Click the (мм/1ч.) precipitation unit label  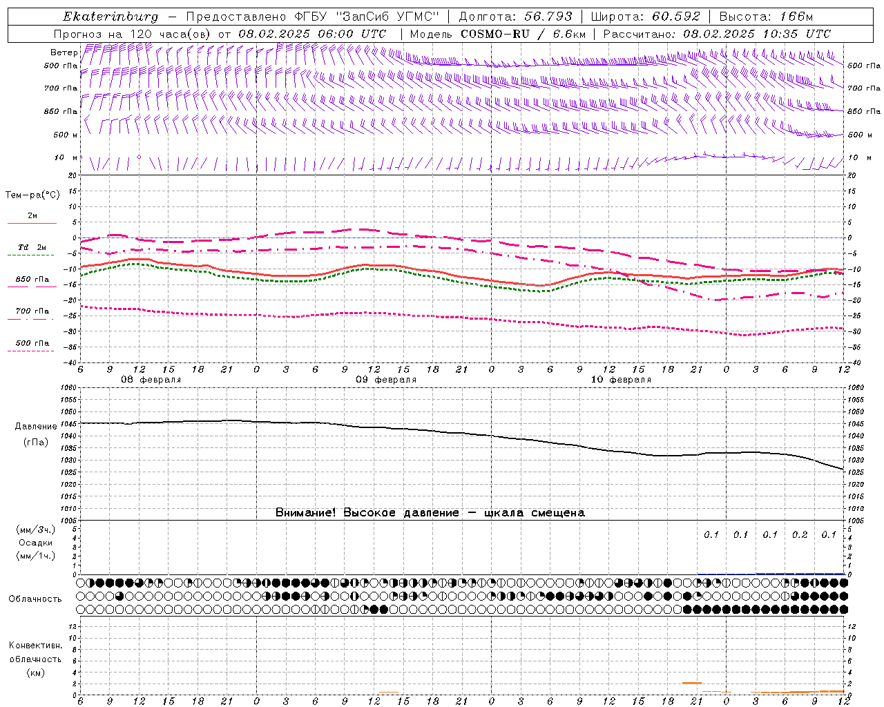point(36,556)
